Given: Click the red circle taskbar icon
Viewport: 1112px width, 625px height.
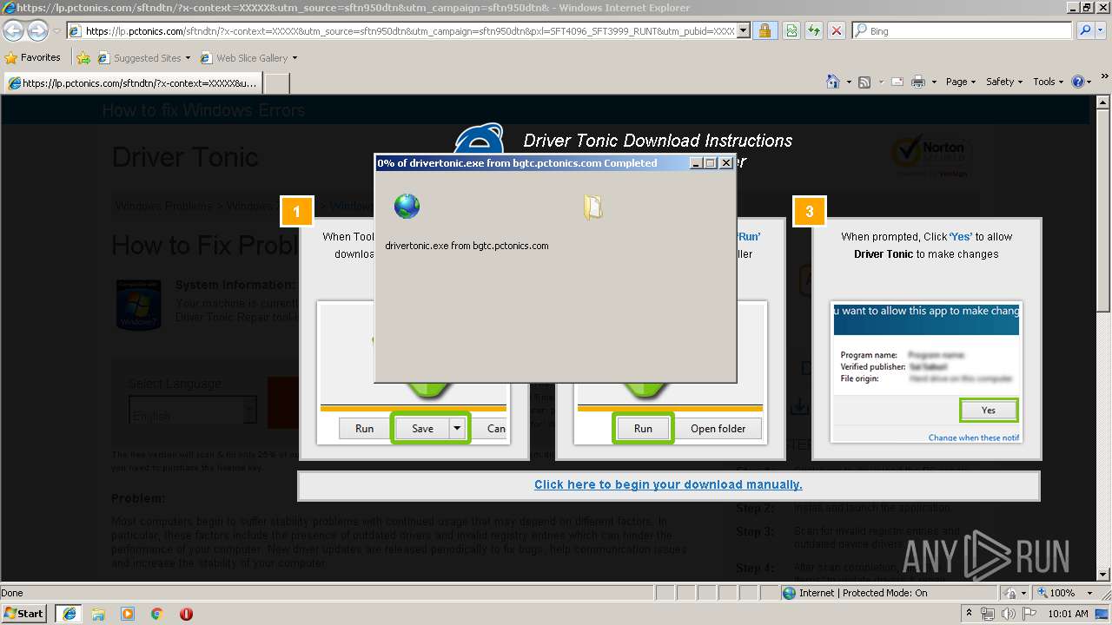Looking at the screenshot, I should coord(186,614).
